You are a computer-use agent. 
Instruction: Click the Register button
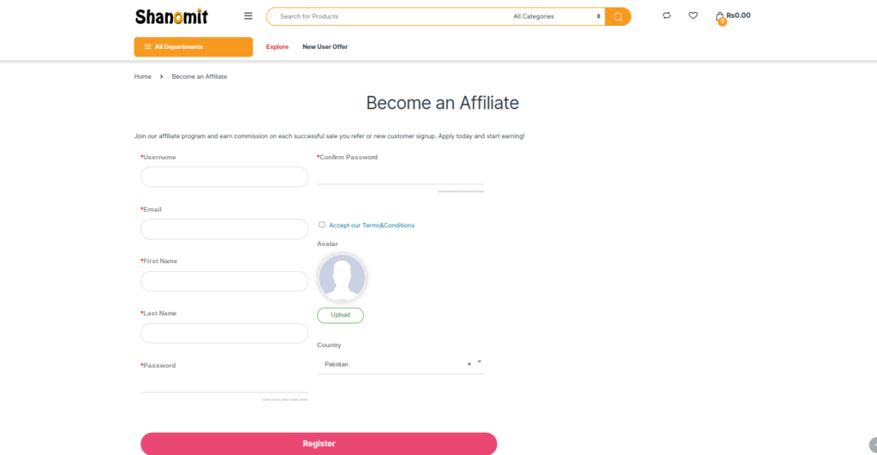click(x=319, y=443)
